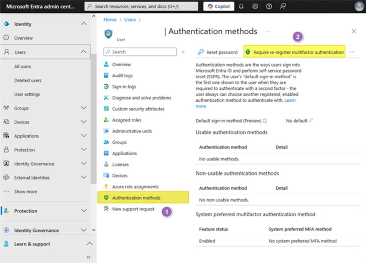Collapse the left sidebar with double chevron

click(88, 257)
